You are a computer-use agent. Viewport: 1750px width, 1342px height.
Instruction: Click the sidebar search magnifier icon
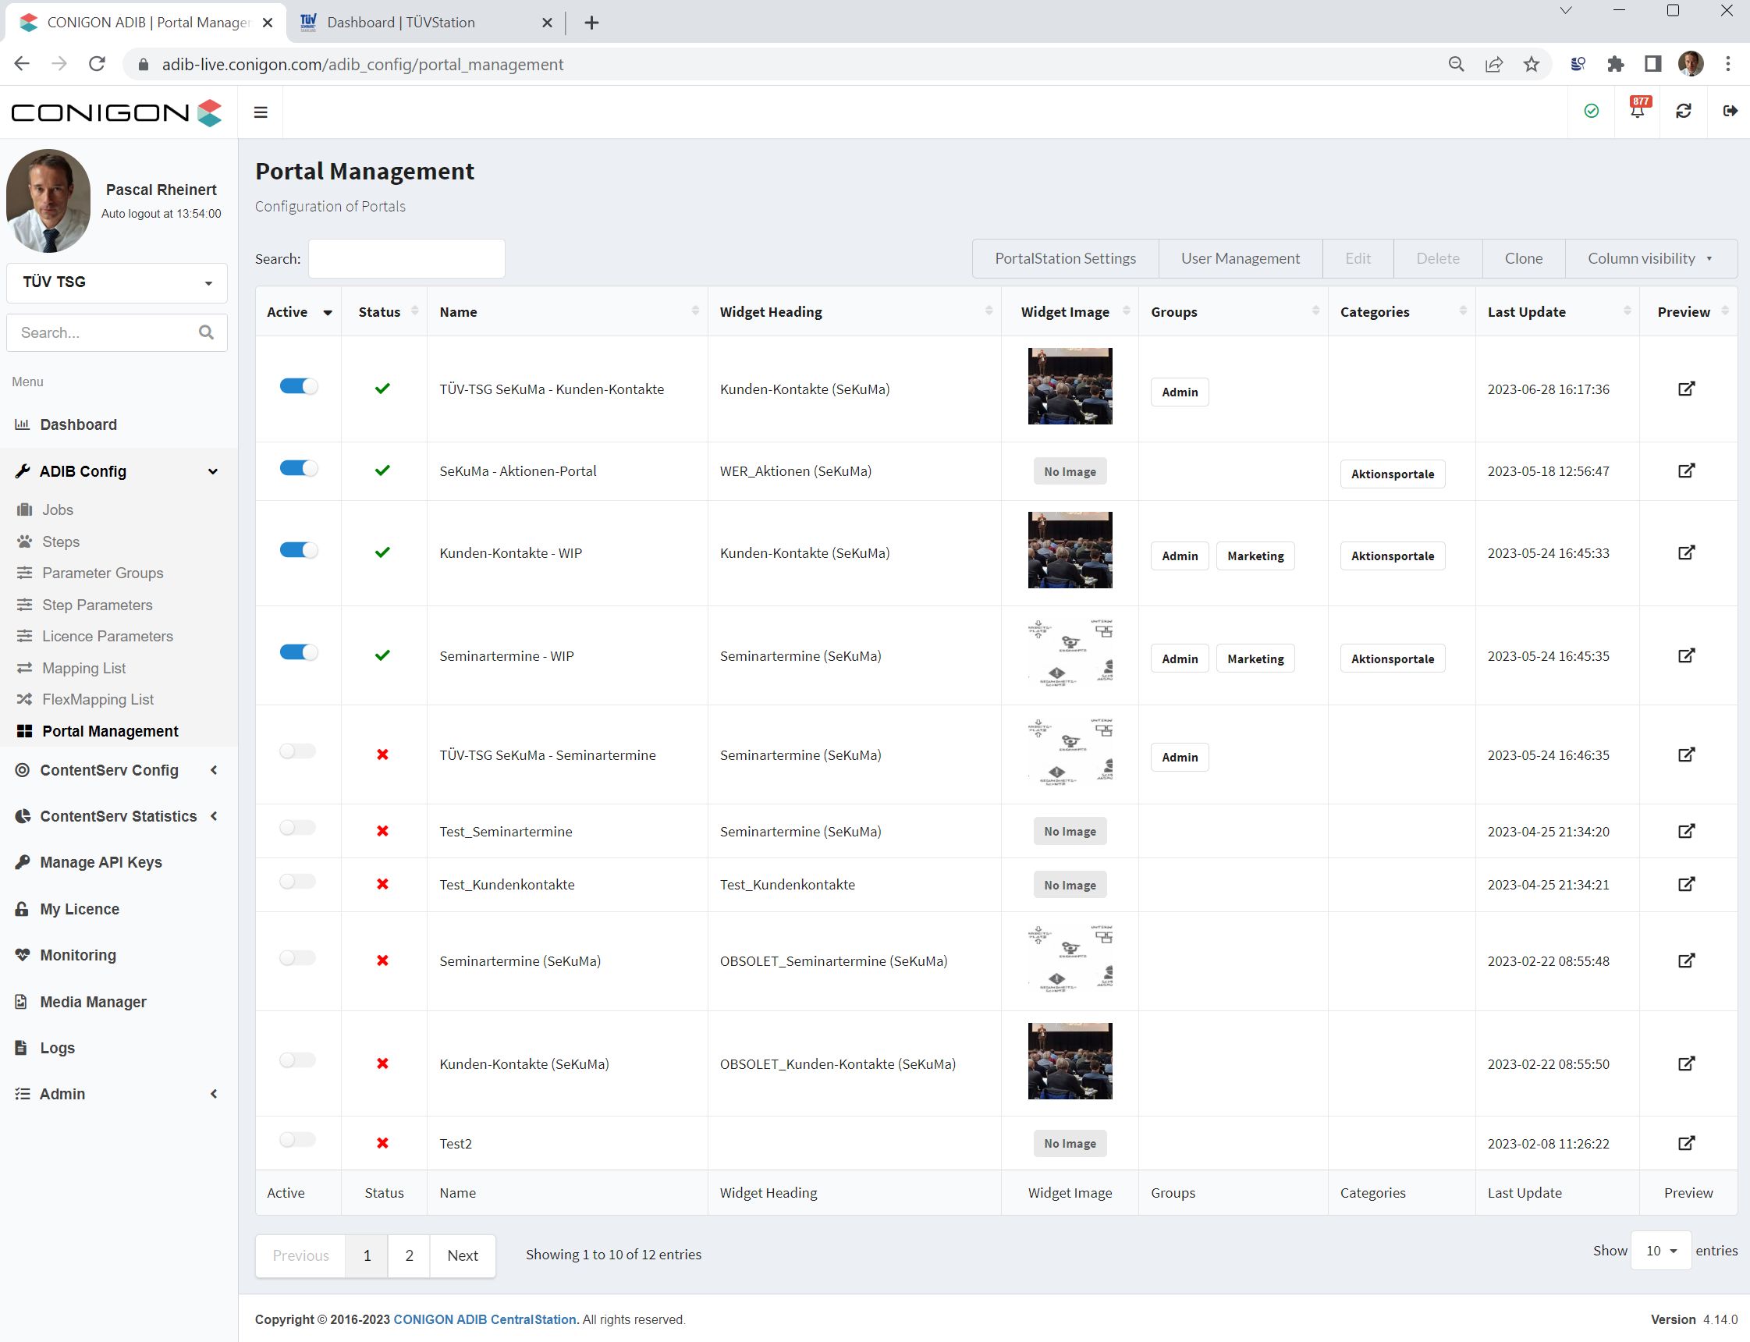[206, 332]
